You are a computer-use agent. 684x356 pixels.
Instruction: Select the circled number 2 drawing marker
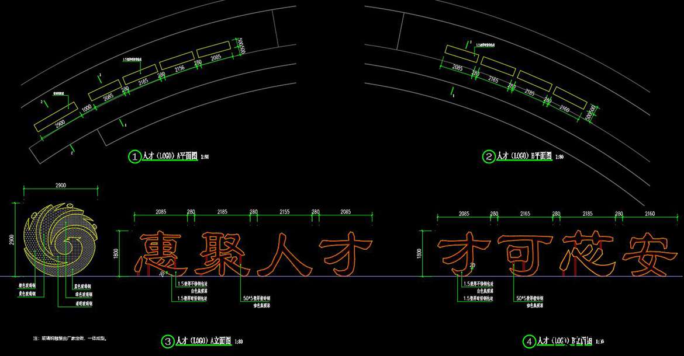click(488, 156)
